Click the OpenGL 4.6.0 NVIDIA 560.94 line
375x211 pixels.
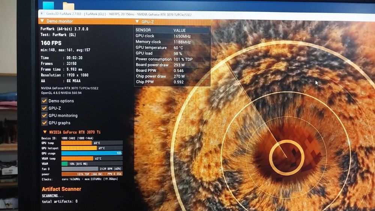(61, 93)
